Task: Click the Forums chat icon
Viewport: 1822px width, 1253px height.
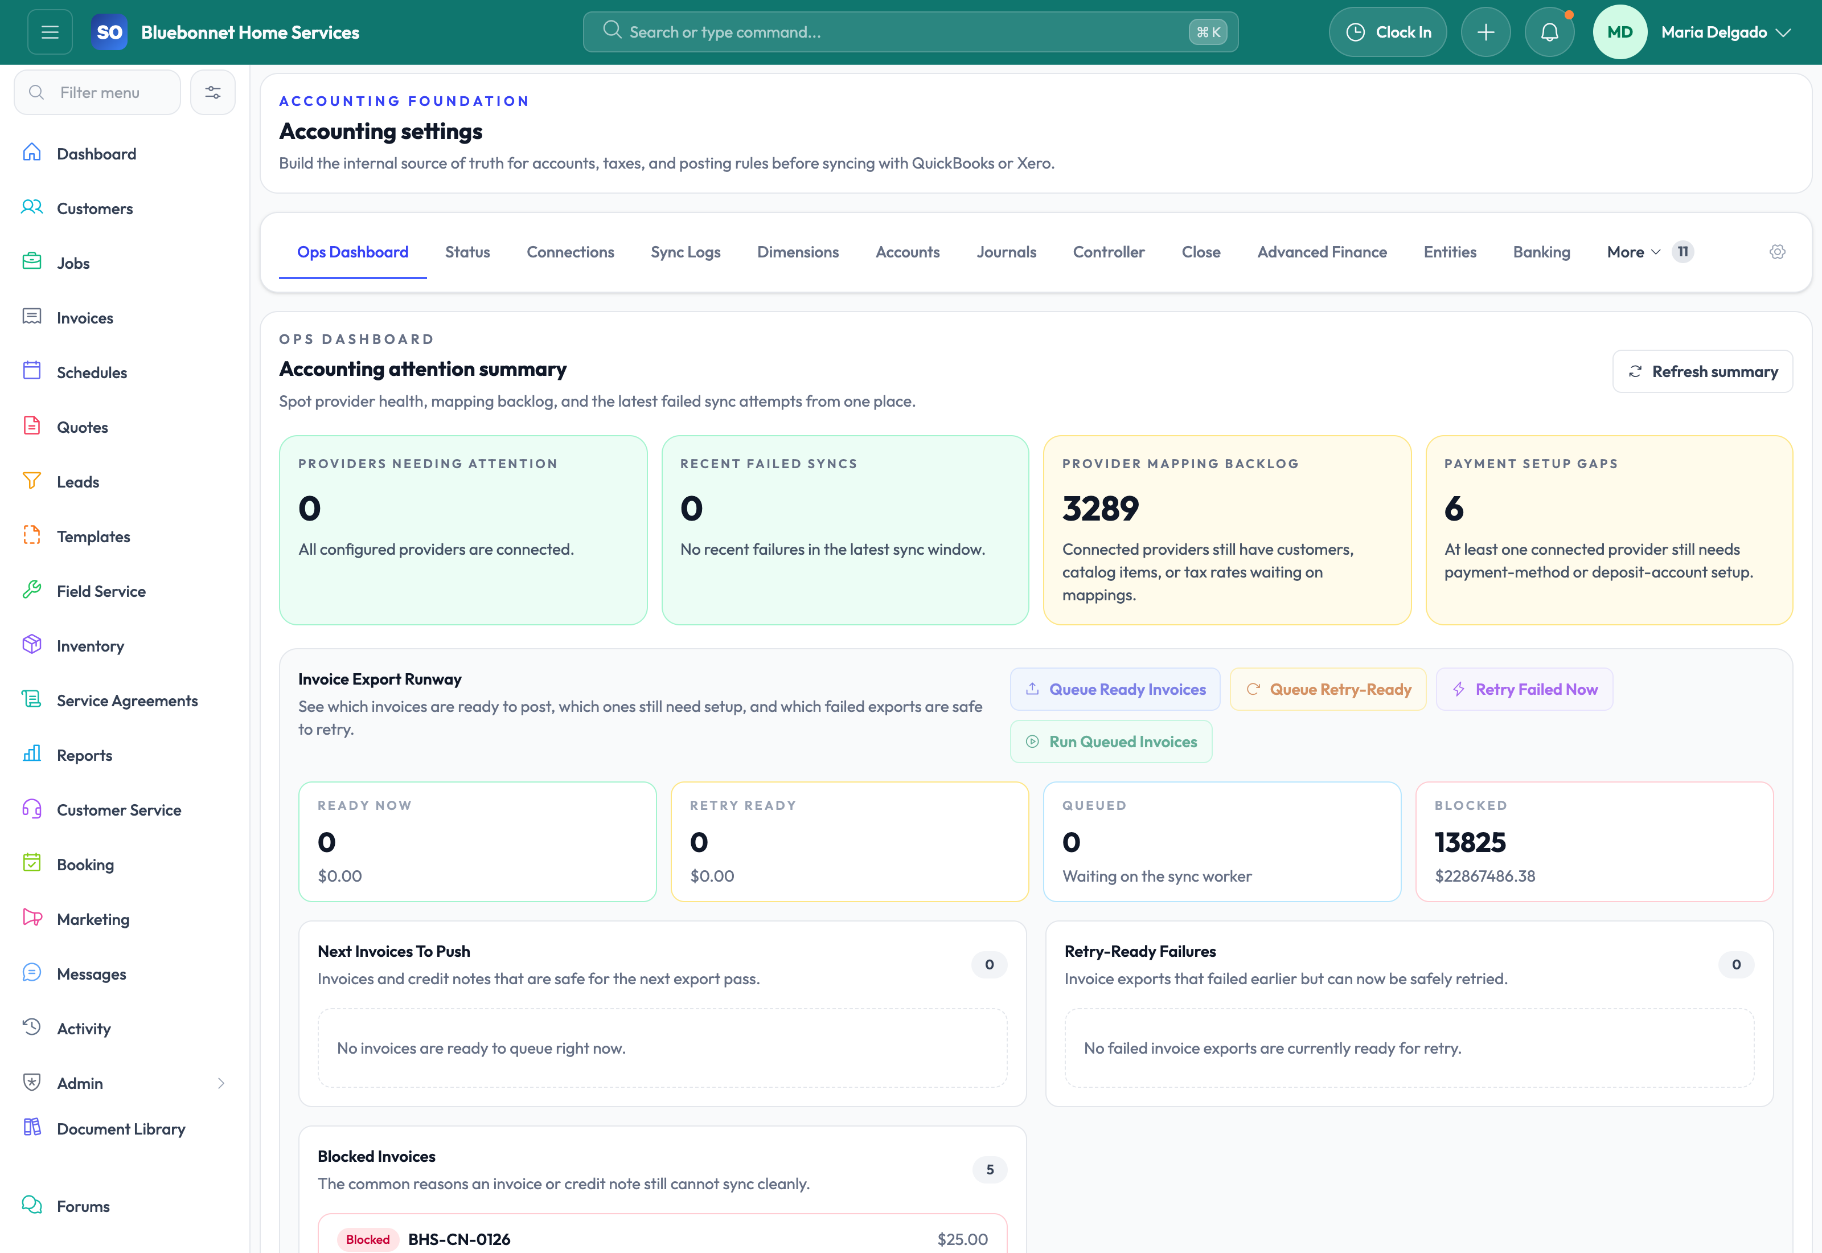Action: (x=31, y=1205)
